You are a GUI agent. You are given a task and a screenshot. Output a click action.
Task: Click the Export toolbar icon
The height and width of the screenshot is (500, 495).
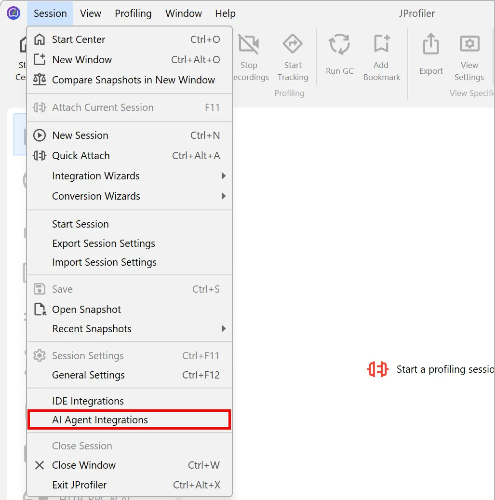[431, 44]
